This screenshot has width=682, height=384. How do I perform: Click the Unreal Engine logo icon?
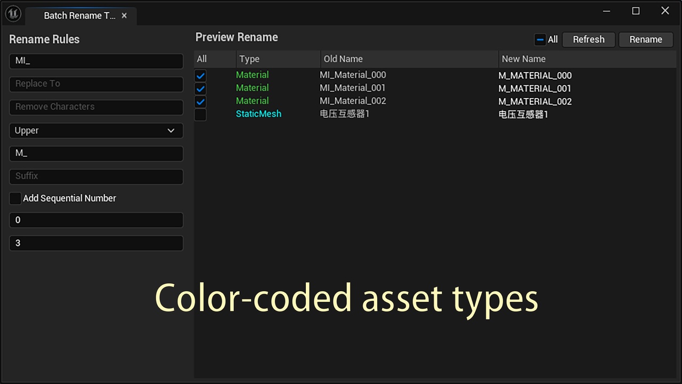pos(13,15)
